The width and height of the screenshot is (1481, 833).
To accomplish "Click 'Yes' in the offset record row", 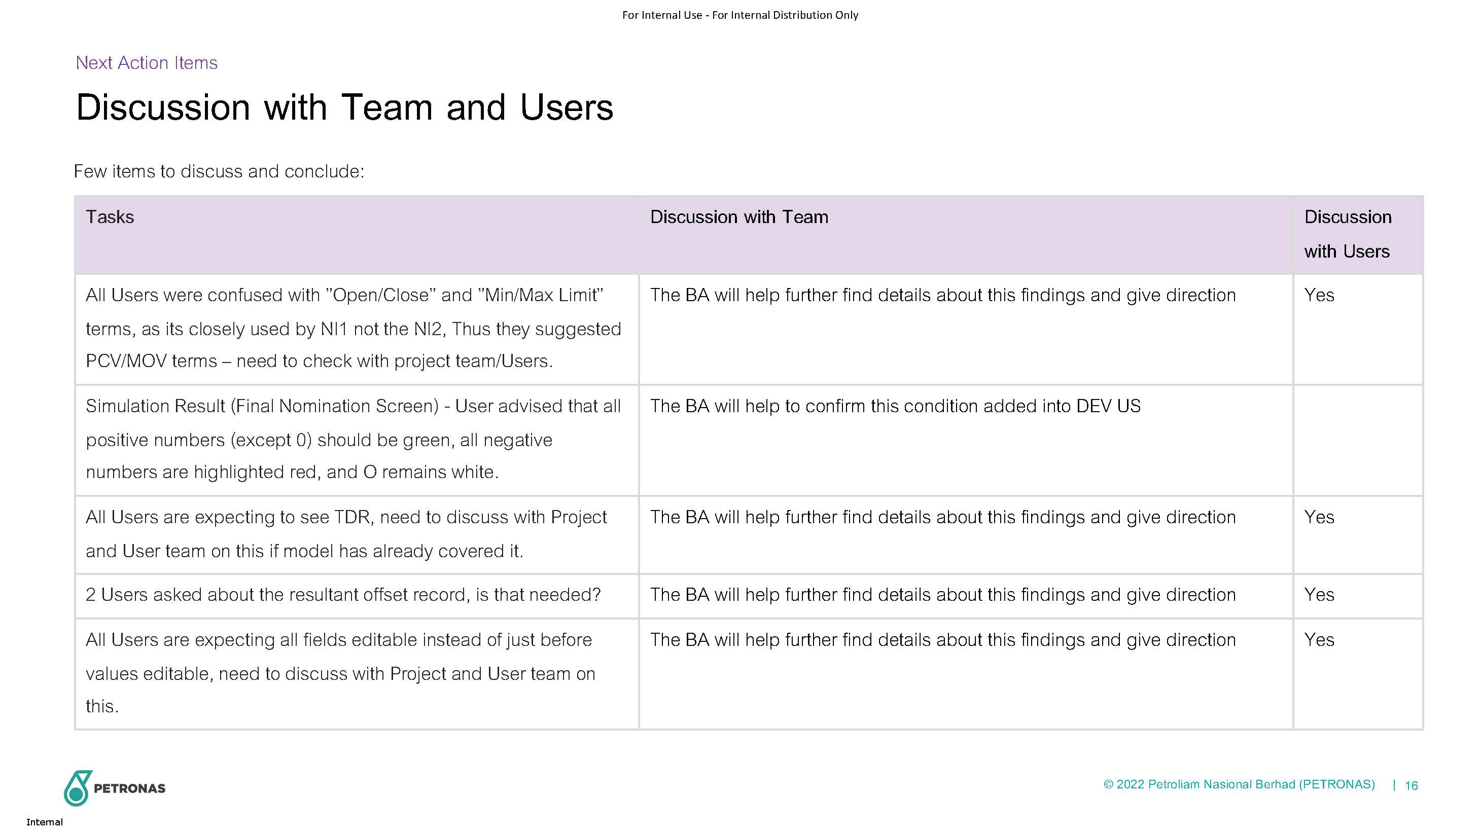I will (1319, 595).
